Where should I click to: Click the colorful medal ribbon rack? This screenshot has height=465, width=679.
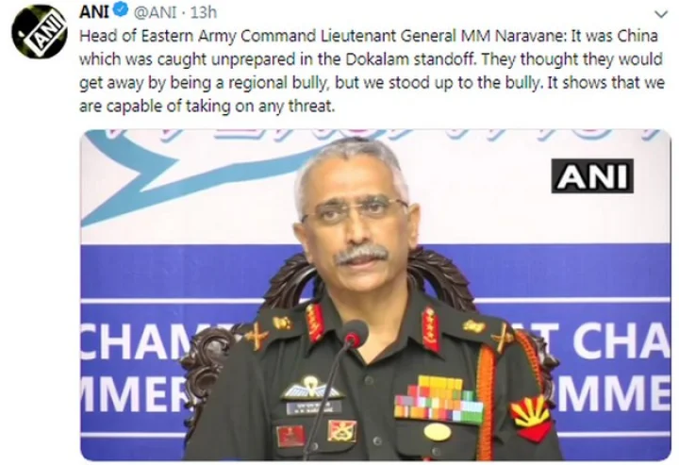pyautogui.click(x=439, y=399)
